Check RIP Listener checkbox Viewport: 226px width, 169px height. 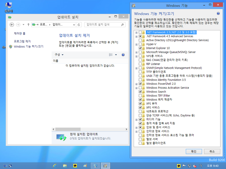(140, 64)
